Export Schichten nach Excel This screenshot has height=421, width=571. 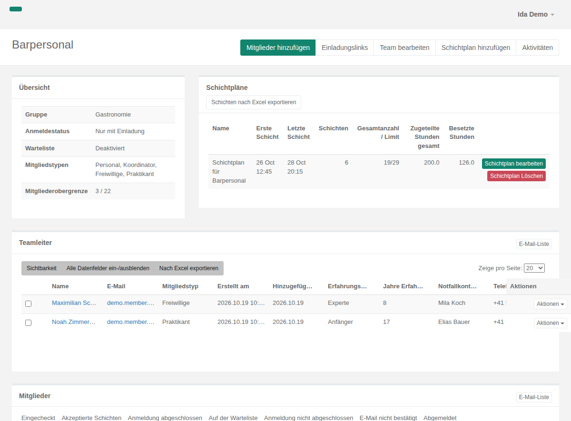(254, 102)
